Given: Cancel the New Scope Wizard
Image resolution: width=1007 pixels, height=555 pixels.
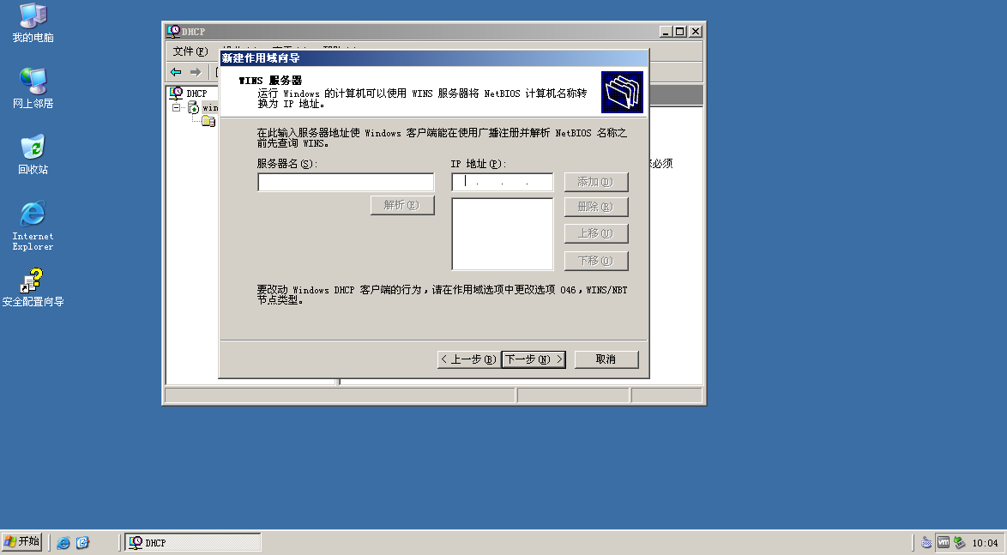Looking at the screenshot, I should (x=606, y=359).
